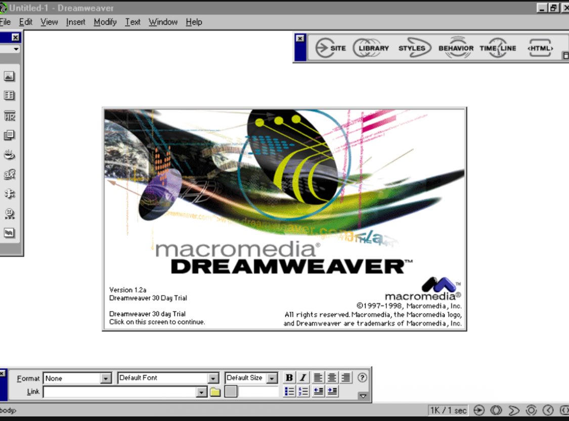The width and height of the screenshot is (569, 421).
Task: Click into the Link input field
Action: [x=120, y=392]
